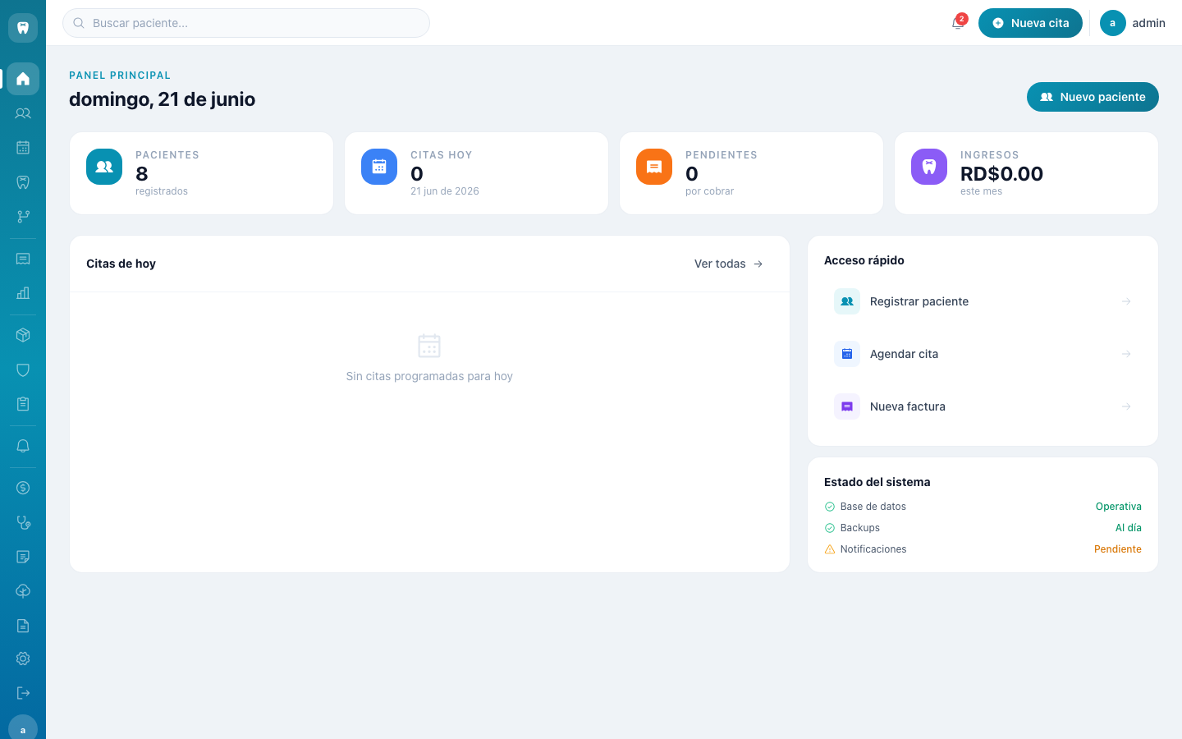Image resolution: width=1182 pixels, height=739 pixels.
Task: Select Agendar cita quick access item
Action: point(983,354)
